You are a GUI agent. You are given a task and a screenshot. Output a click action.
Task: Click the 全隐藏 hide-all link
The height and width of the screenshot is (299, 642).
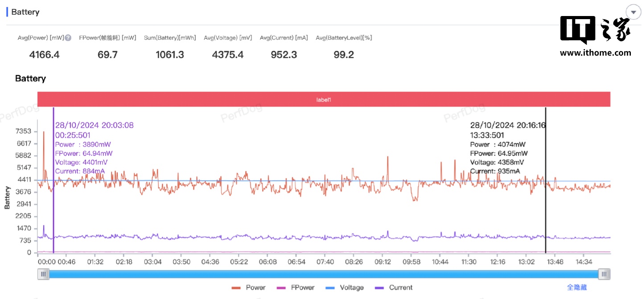(576, 287)
